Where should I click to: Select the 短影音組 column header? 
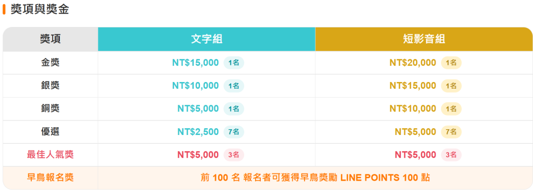pyautogui.click(x=424, y=39)
